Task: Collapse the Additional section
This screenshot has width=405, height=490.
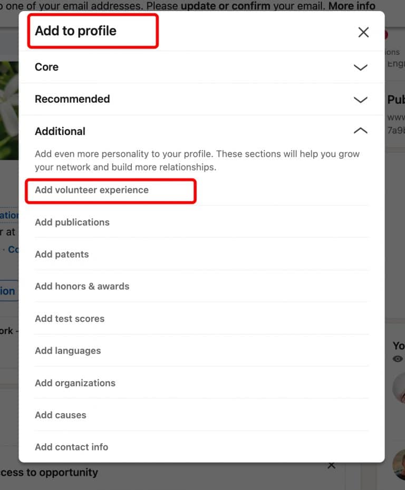Action: 361,131
